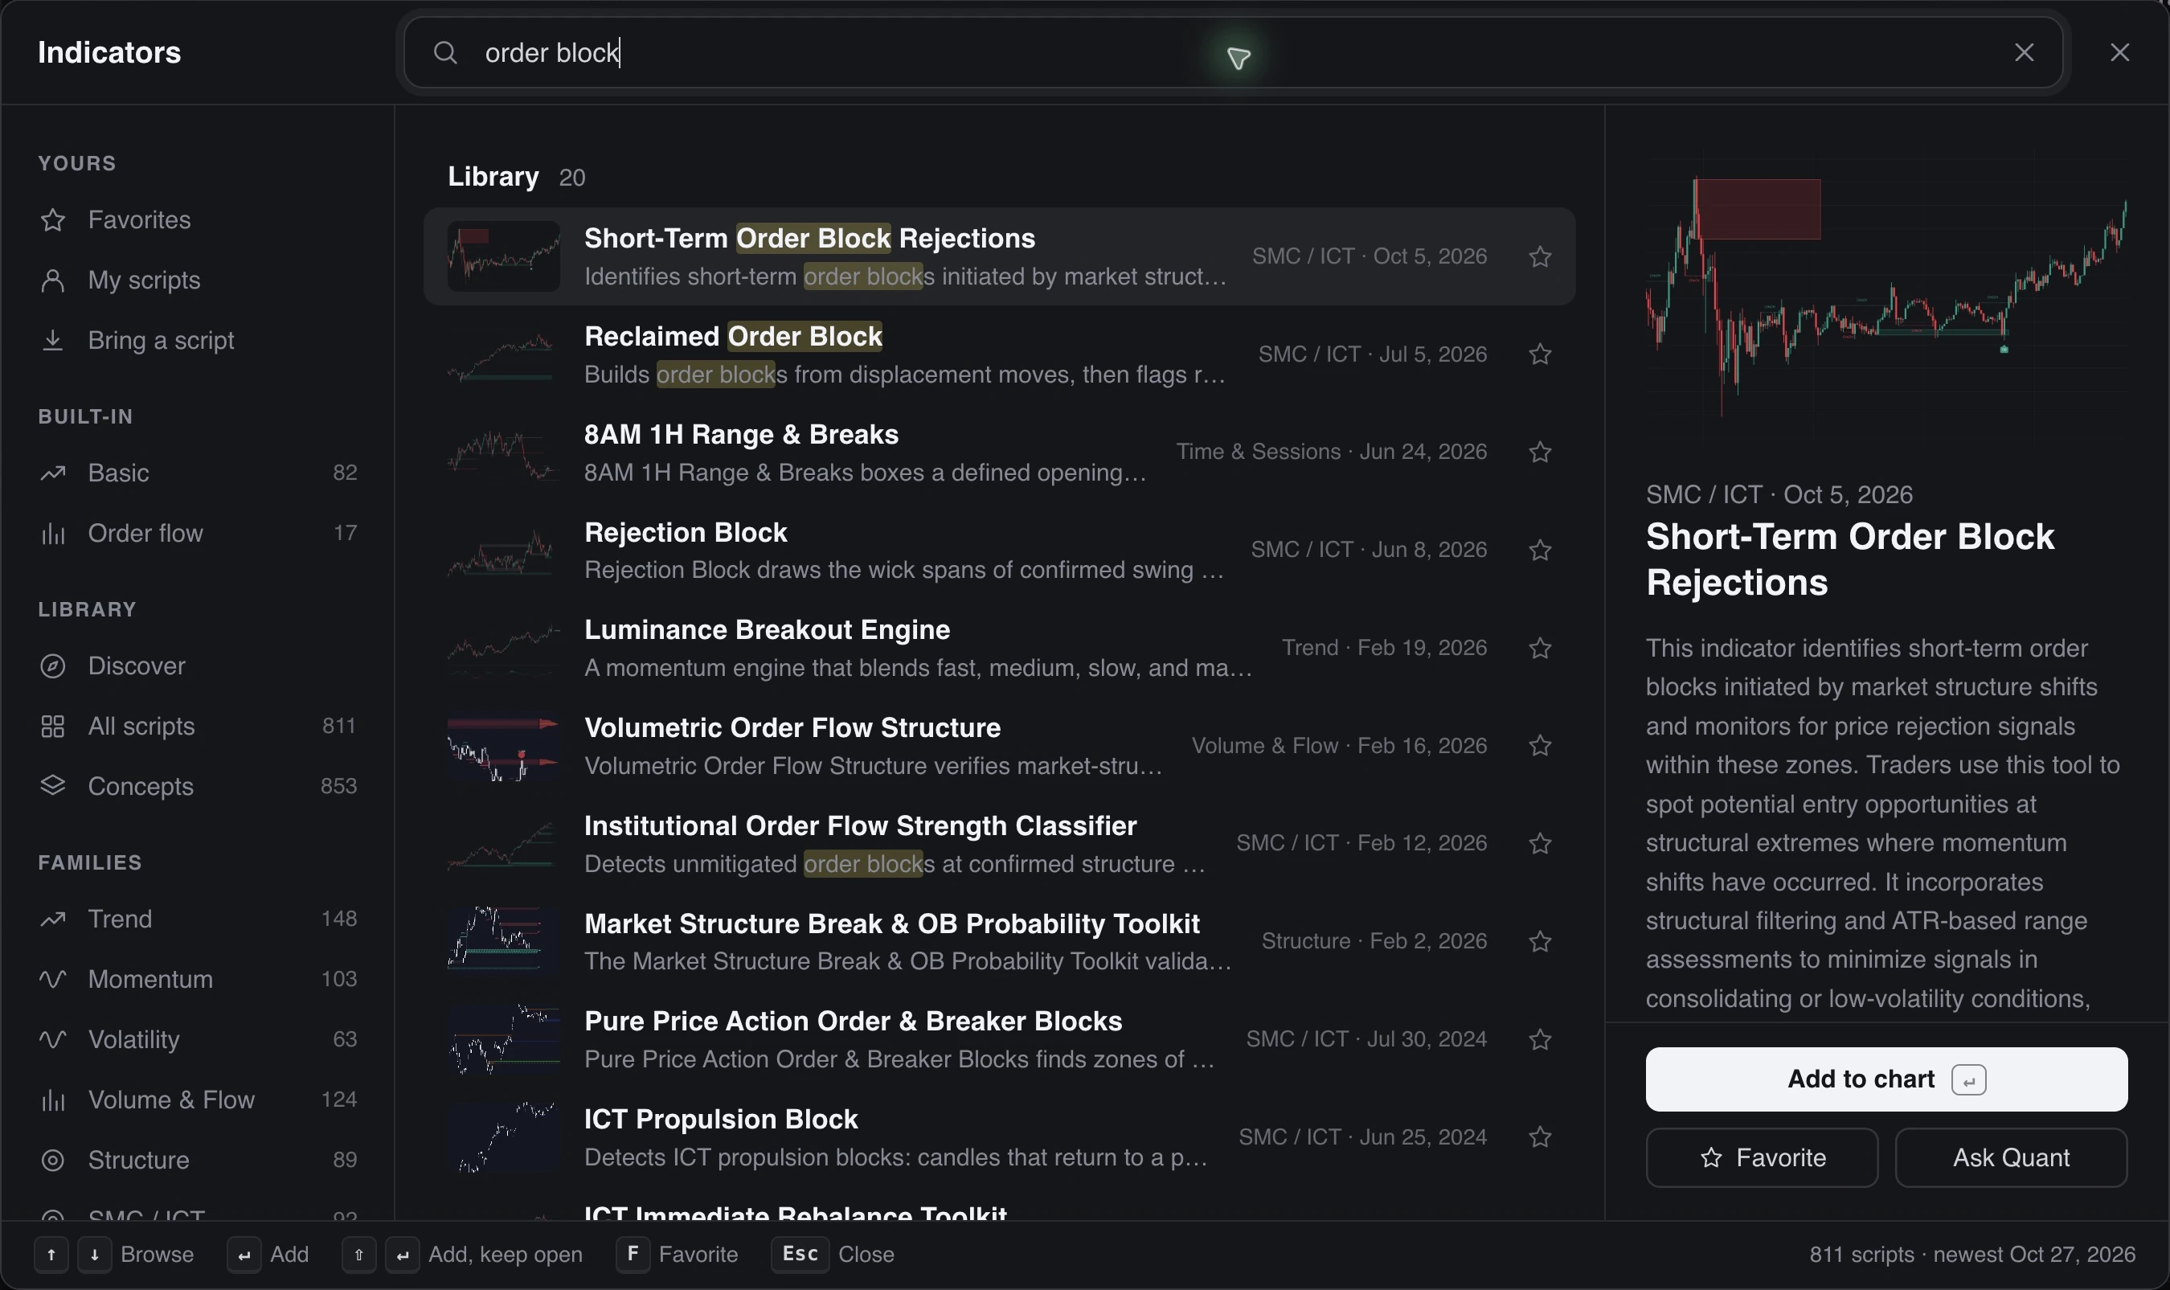Star Volumetric Order Flow Structure
The width and height of the screenshot is (2170, 1290).
(1540, 746)
